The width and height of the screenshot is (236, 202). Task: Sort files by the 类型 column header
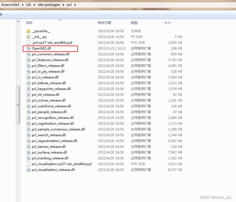click(x=134, y=23)
